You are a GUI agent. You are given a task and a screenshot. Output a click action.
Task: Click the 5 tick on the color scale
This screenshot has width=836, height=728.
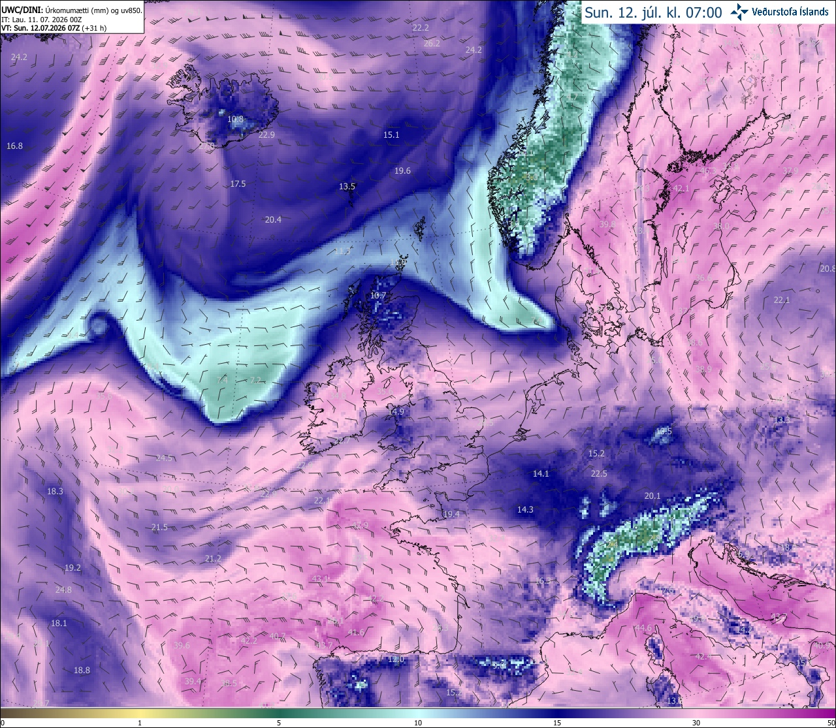(279, 723)
